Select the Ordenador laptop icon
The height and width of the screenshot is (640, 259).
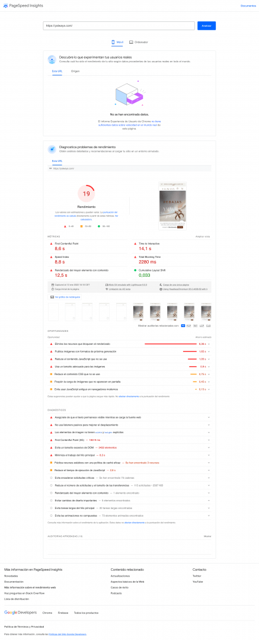(x=131, y=42)
